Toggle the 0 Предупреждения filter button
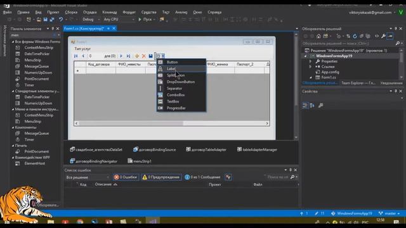 click(x=161, y=177)
